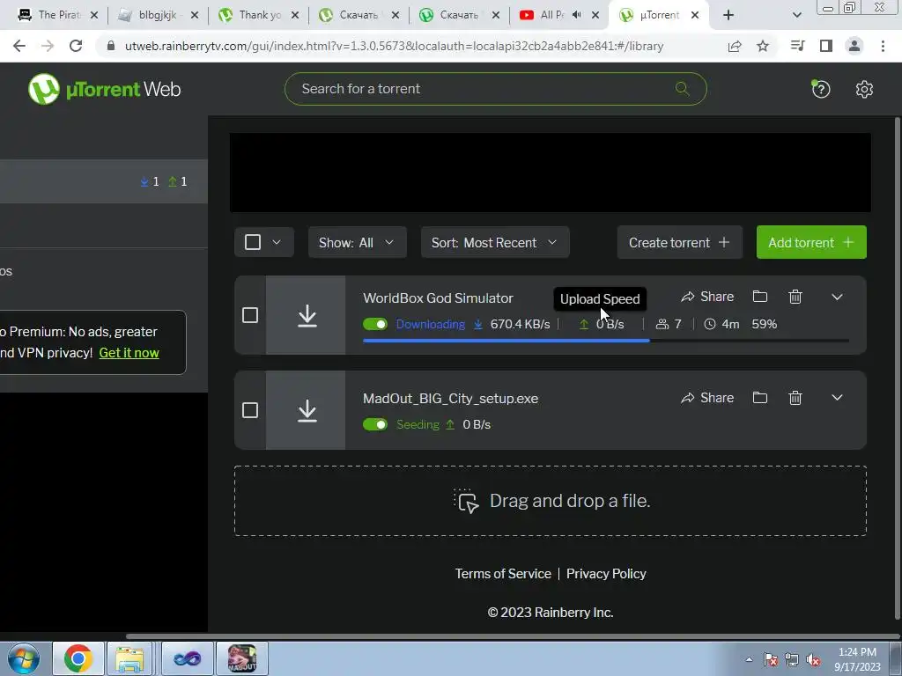The width and height of the screenshot is (902, 676).
Task: Check the WorldBox God Simulator checkbox
Action: 249,315
